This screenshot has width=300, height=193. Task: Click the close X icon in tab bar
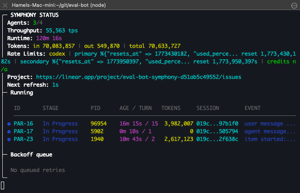tap(5, 5)
